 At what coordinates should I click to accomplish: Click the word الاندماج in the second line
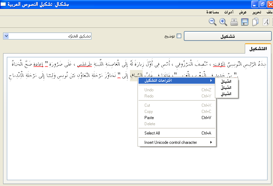click(17, 75)
